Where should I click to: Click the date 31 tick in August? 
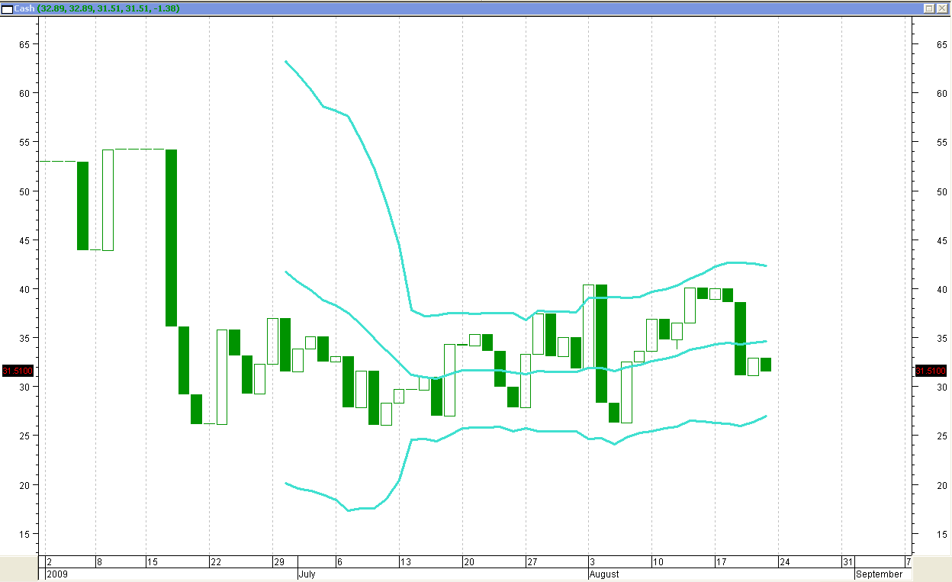(848, 562)
